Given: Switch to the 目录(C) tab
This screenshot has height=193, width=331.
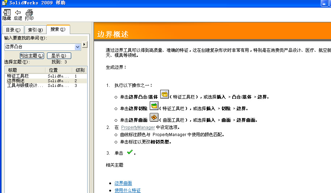Looking at the screenshot, I should (13, 30).
